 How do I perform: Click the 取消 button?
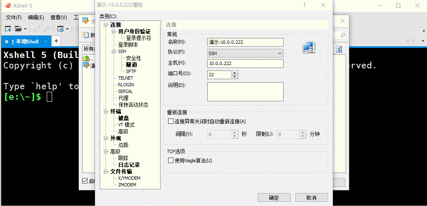point(311,198)
